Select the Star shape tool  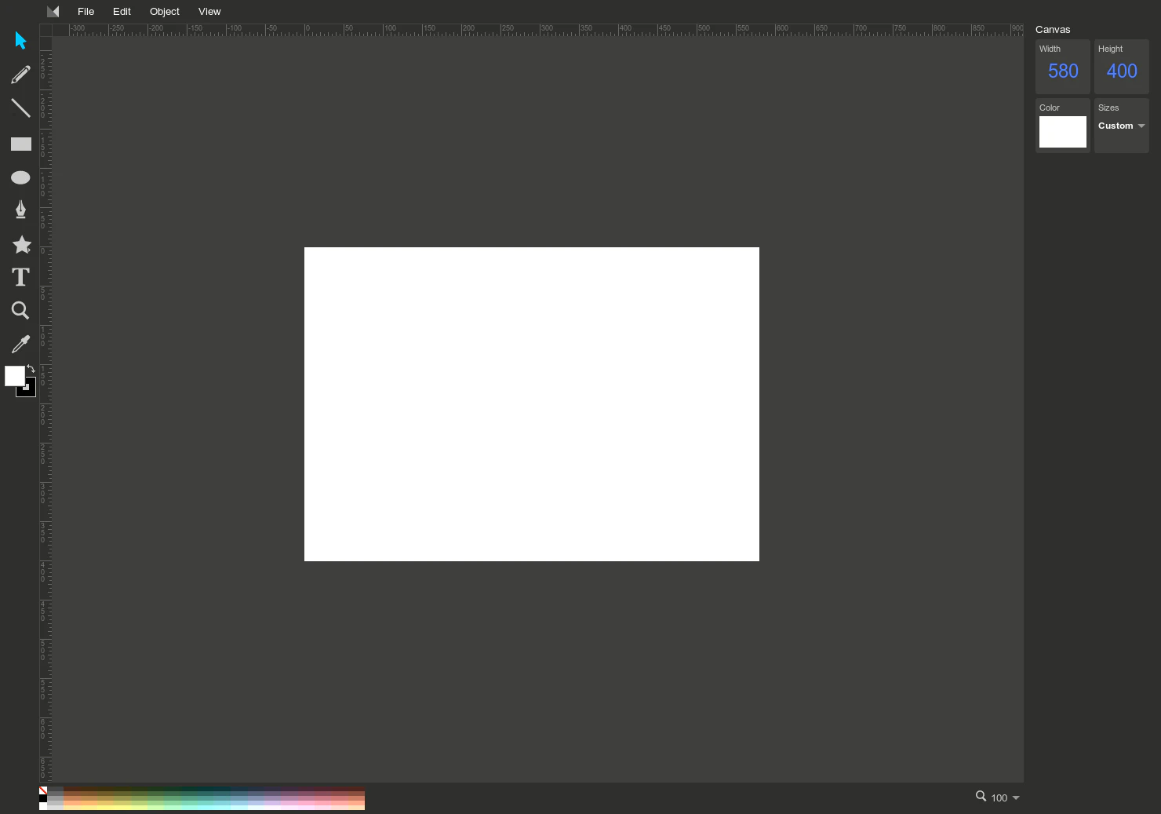tap(21, 245)
